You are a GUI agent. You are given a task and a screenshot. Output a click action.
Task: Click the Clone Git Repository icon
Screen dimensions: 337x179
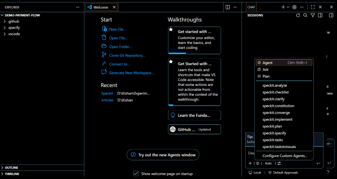104,55
